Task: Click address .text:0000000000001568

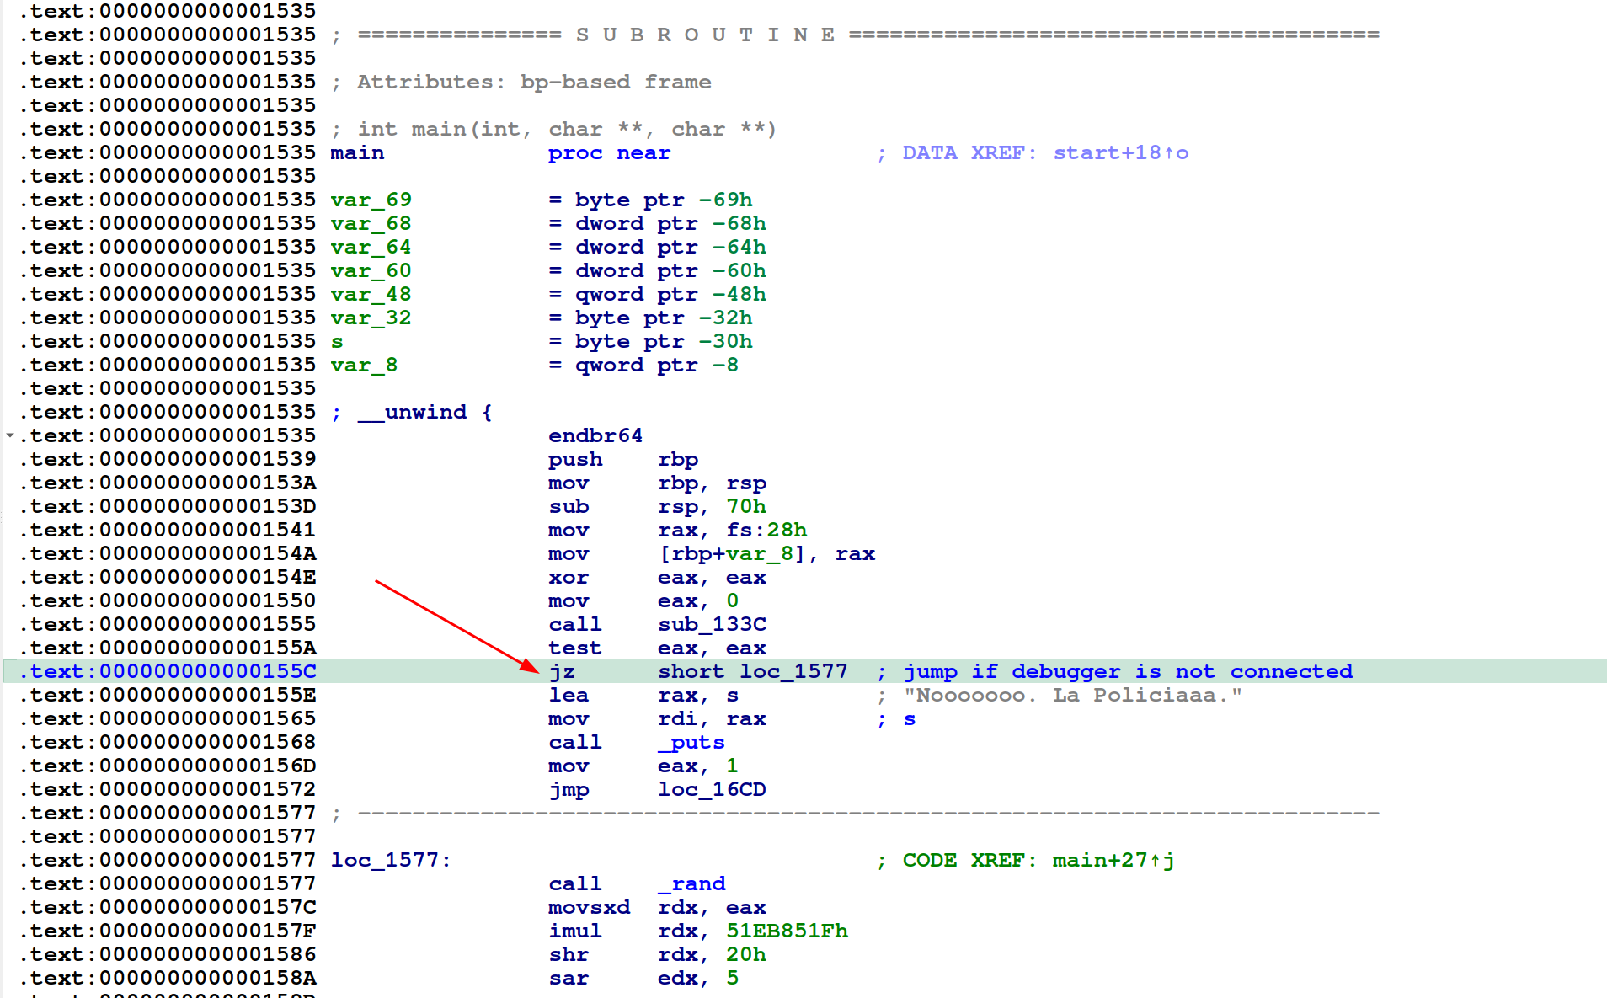Action: point(168,742)
